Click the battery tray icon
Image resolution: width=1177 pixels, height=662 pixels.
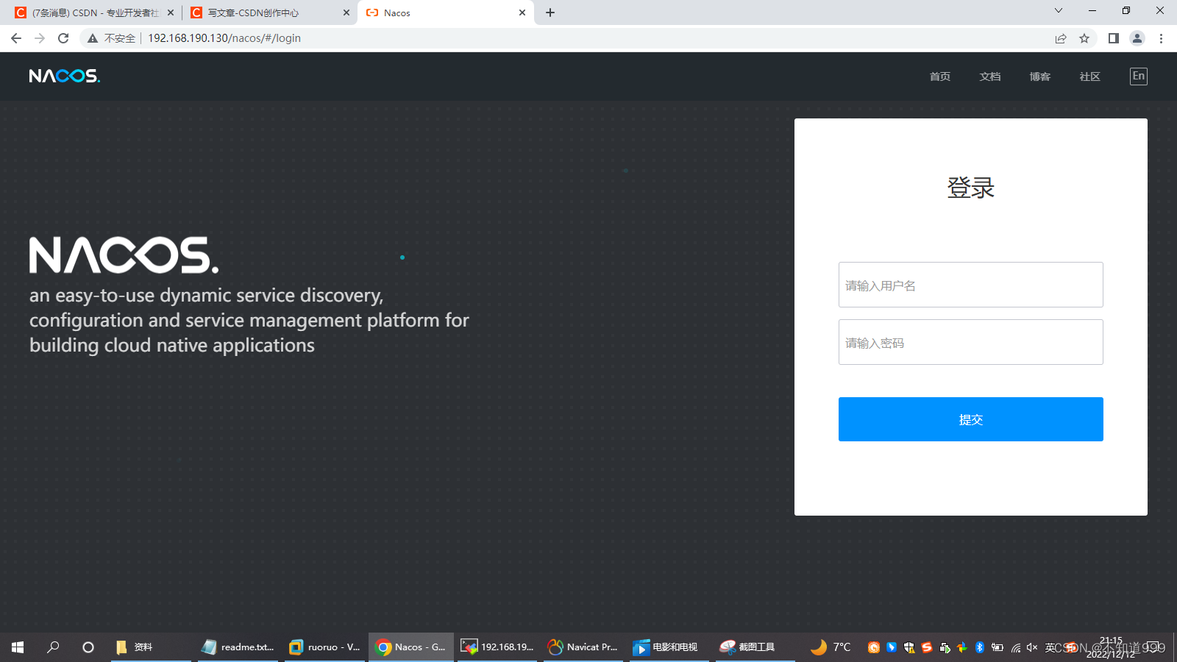click(998, 647)
